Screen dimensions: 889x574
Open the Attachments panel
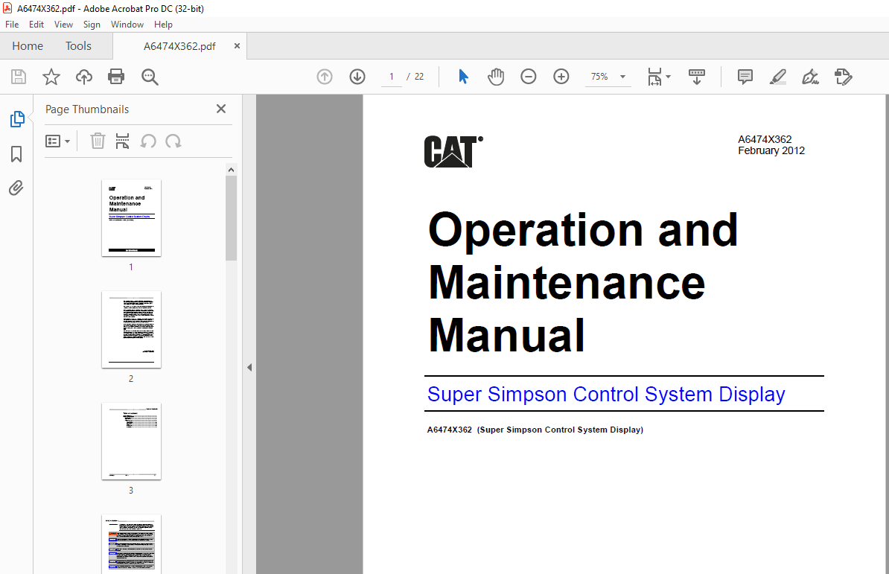[16, 188]
